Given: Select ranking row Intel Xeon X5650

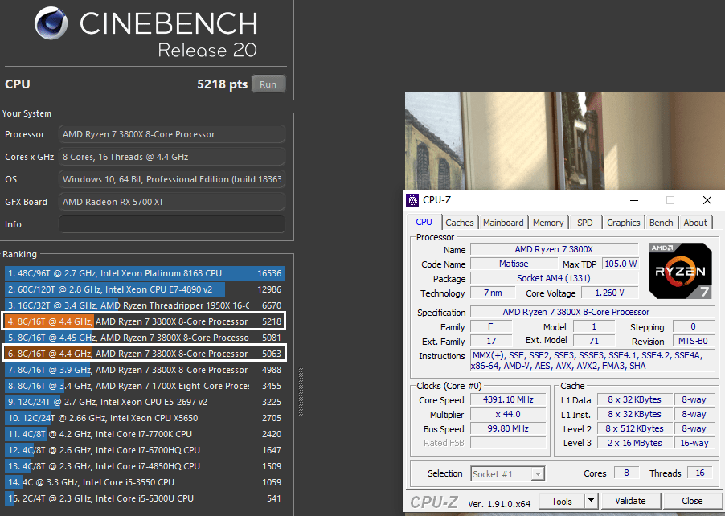Looking at the screenshot, I should (145, 418).
